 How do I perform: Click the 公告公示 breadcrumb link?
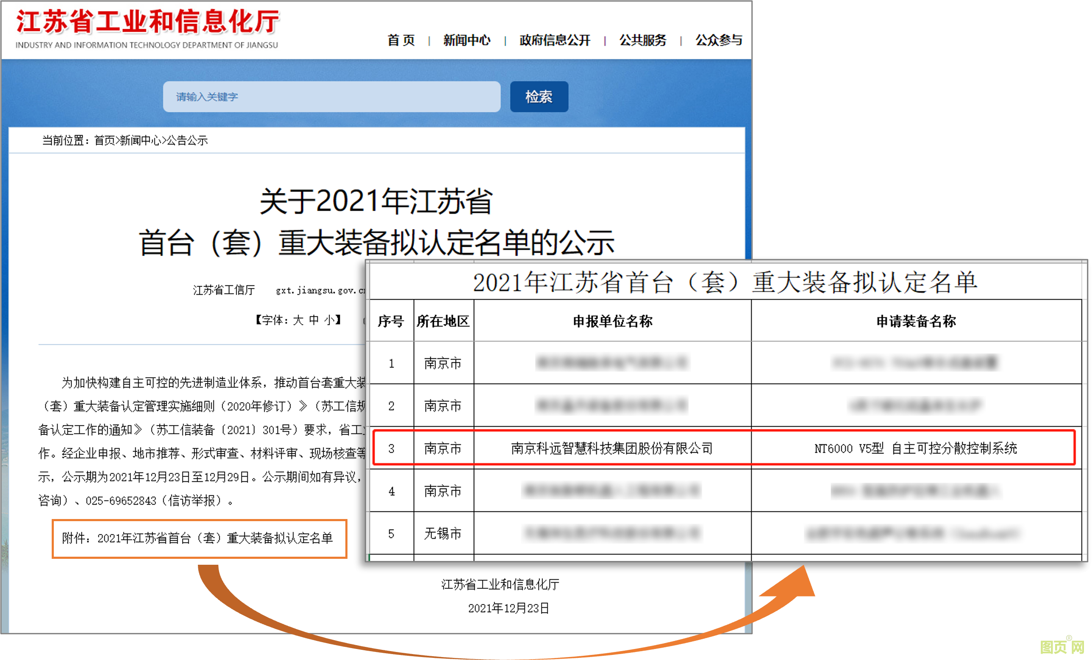[186, 141]
